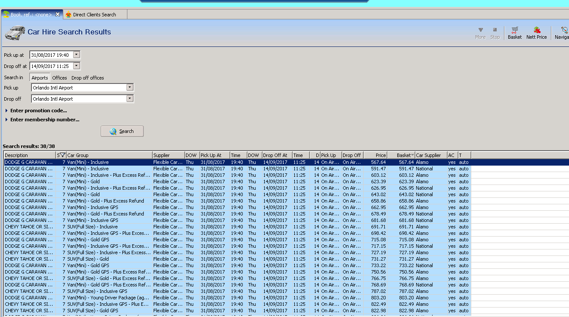The height and width of the screenshot is (317, 569).
Task: Select the result row priced 567.64
Action: (x=237, y=162)
